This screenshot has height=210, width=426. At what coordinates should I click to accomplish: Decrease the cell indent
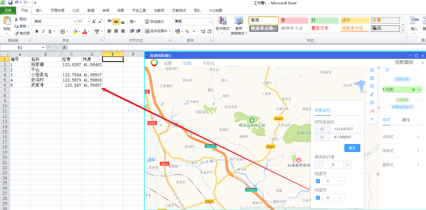pos(132,31)
